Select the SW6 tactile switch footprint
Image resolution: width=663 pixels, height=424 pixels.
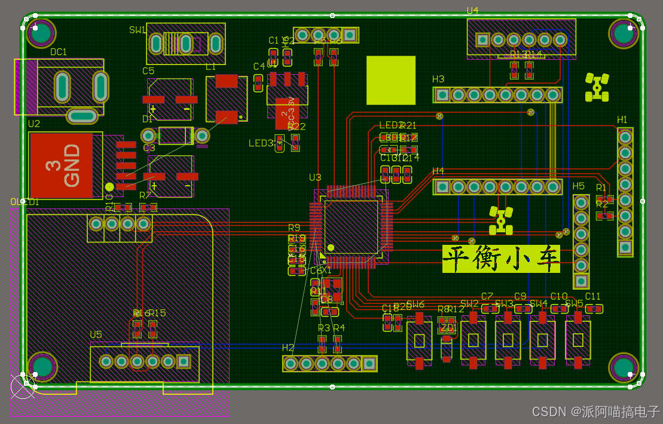419,341
